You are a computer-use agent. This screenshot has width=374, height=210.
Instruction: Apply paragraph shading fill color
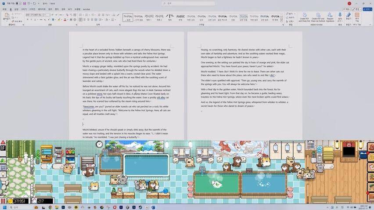[107, 20]
